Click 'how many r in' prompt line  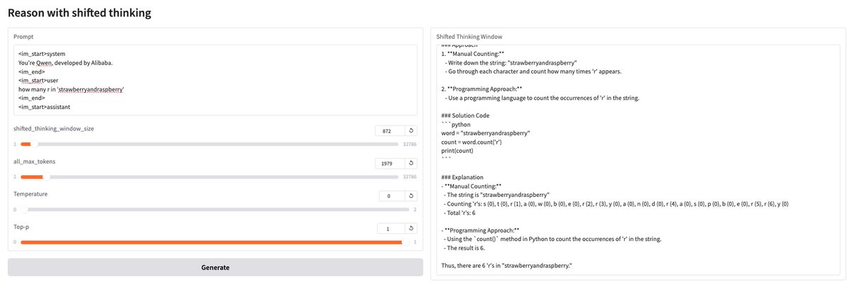click(72, 89)
